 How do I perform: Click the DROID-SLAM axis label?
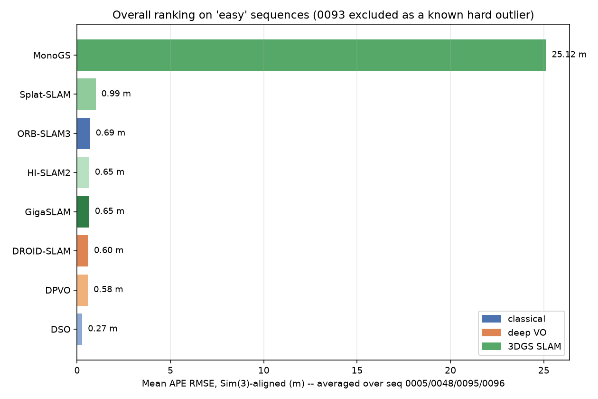[42, 251]
